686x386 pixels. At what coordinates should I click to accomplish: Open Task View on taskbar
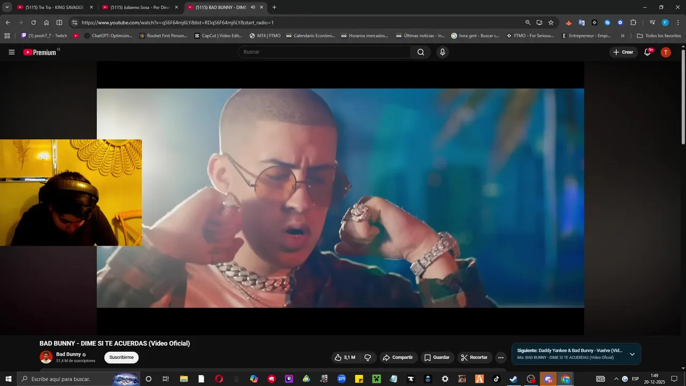tap(166, 379)
